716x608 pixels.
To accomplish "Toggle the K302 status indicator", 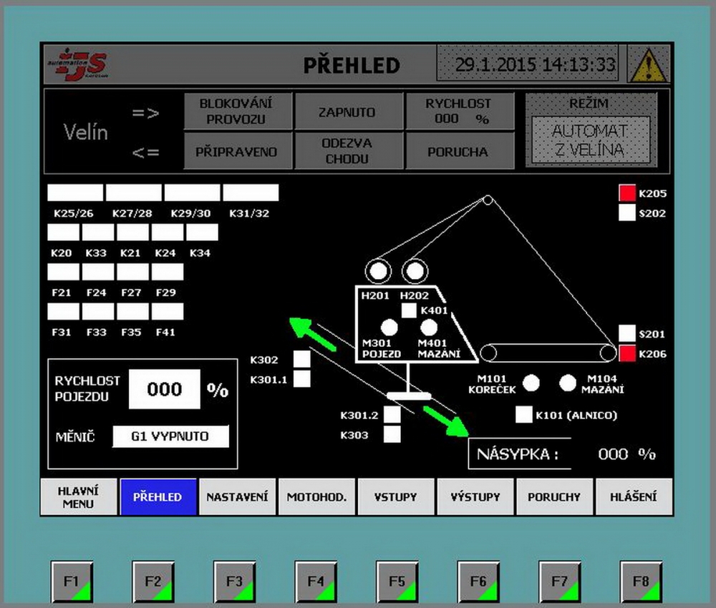I will point(302,359).
